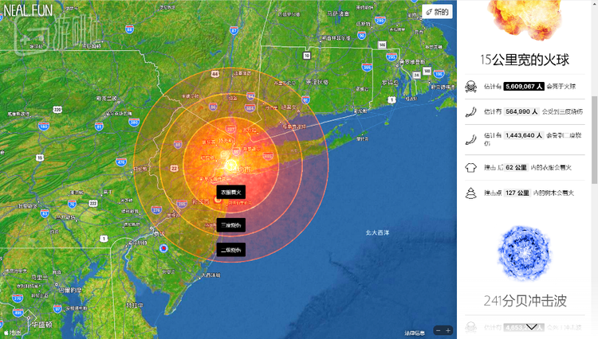Click the glowing impact point at center
This screenshot has width=598, height=339.
tap(230, 166)
